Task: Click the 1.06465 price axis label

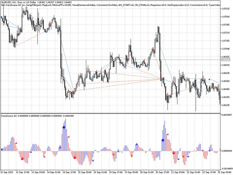Action: click(x=225, y=89)
